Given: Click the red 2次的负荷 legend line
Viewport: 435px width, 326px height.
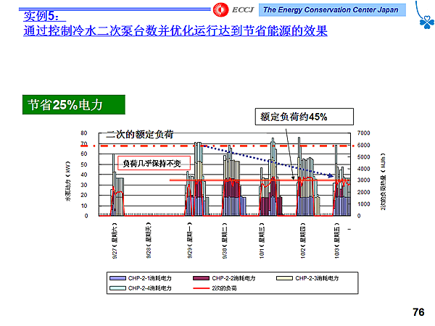Looking at the screenshot, I should point(202,288).
